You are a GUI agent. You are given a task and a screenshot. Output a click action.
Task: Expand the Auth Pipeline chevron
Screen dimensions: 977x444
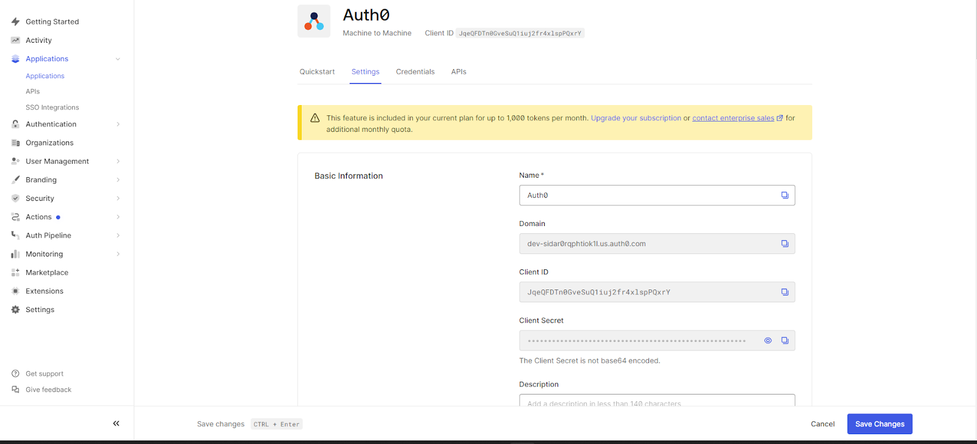tap(118, 235)
